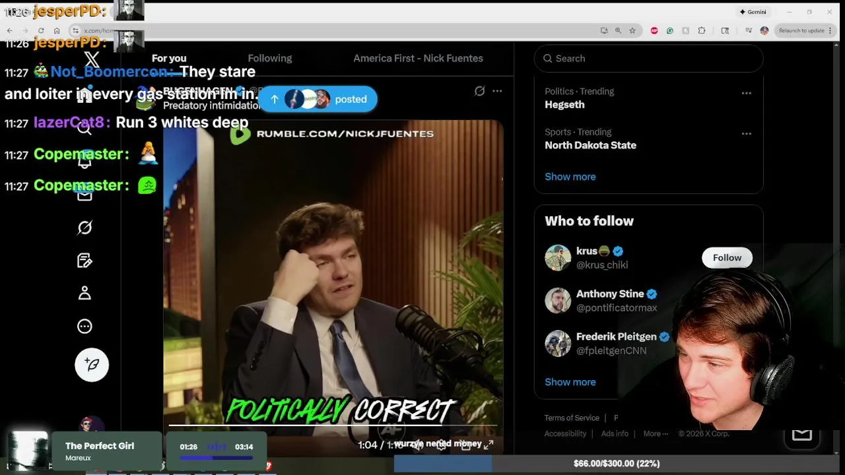Open Hegseth trending topic
This screenshot has width=845, height=475.
(564, 104)
